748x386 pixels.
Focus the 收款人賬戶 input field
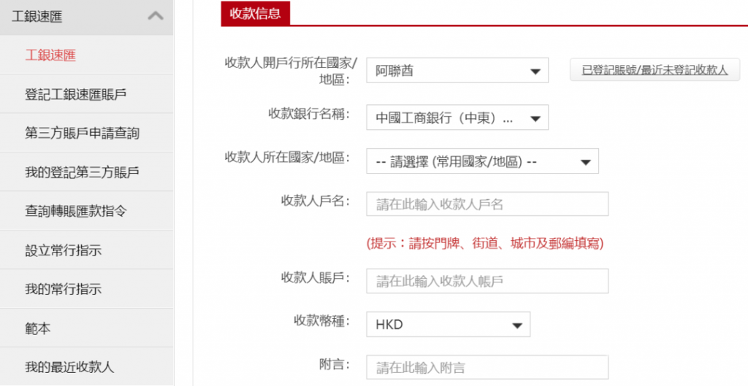click(x=487, y=281)
